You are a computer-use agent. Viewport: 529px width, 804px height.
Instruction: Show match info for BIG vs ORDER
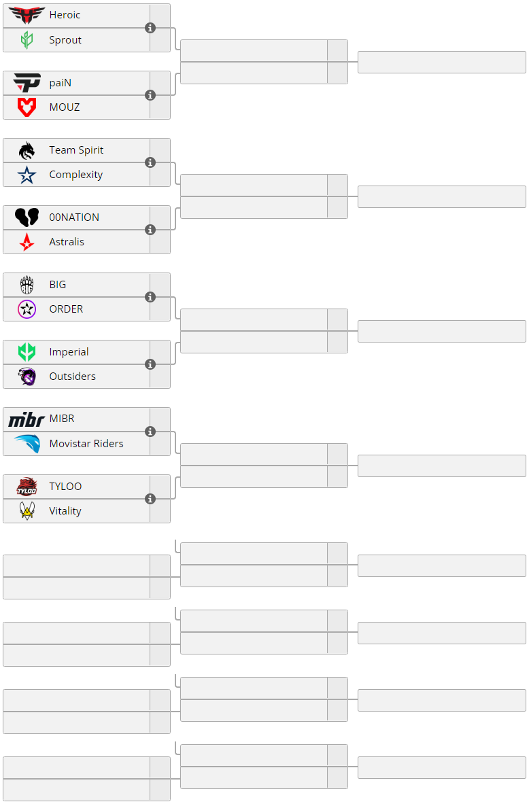click(x=150, y=297)
